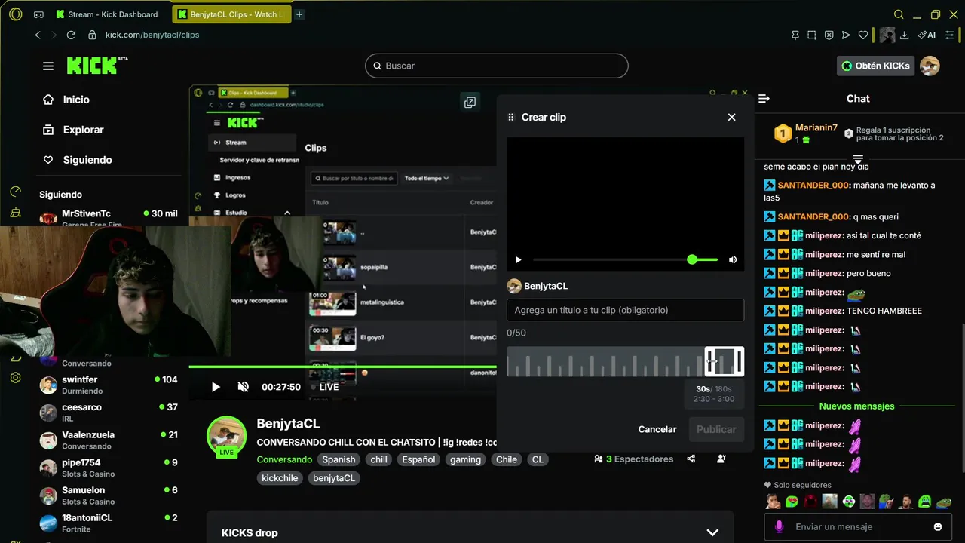
Task: Select the Conversando category link
Action: pyautogui.click(x=284, y=459)
